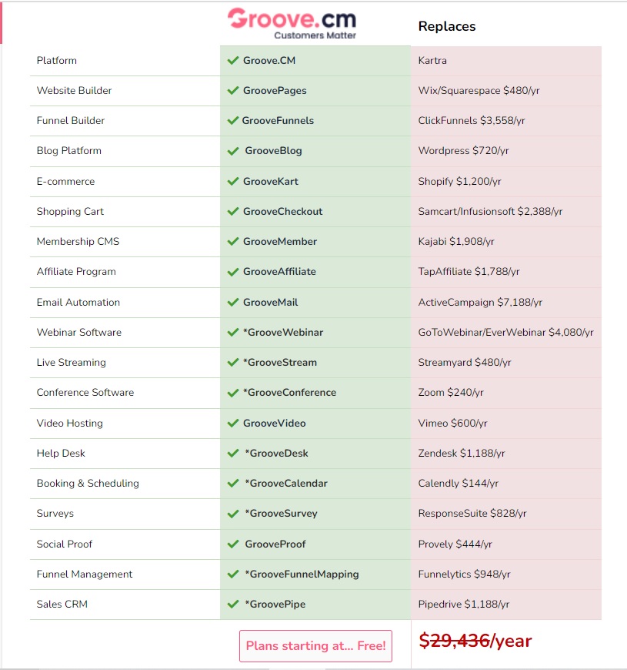This screenshot has width=627, height=670.
Task: Click the green checkmark beside GroovePages
Action: tap(233, 91)
